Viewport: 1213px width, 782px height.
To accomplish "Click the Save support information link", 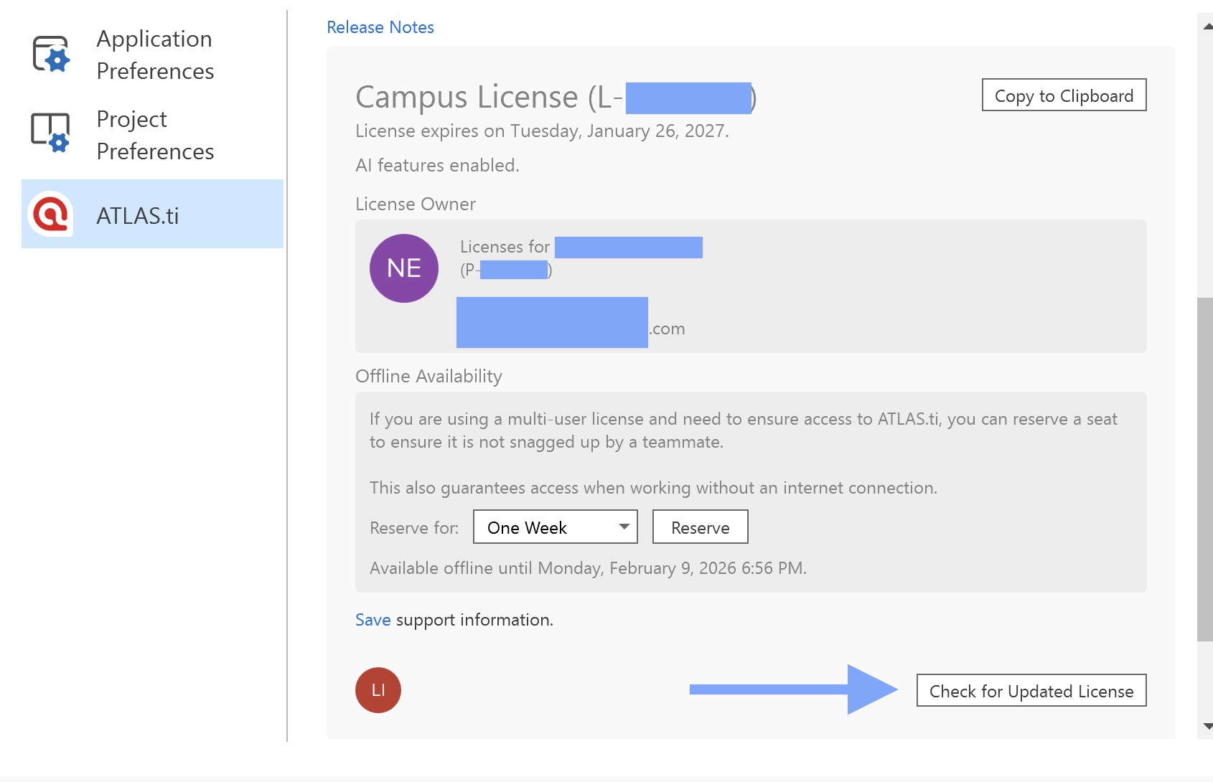I will (373, 620).
